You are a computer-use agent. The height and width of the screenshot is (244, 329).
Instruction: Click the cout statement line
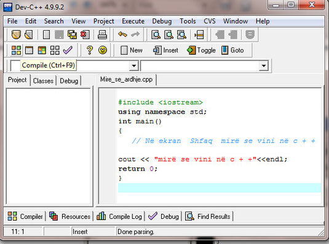(x=203, y=159)
